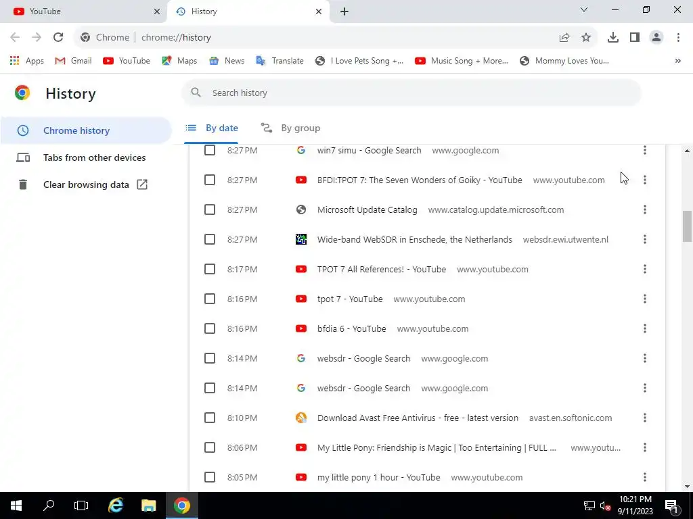Viewport: 693px width, 519px height.
Task: Open the tab search dropdown arrow
Action: [x=584, y=9]
